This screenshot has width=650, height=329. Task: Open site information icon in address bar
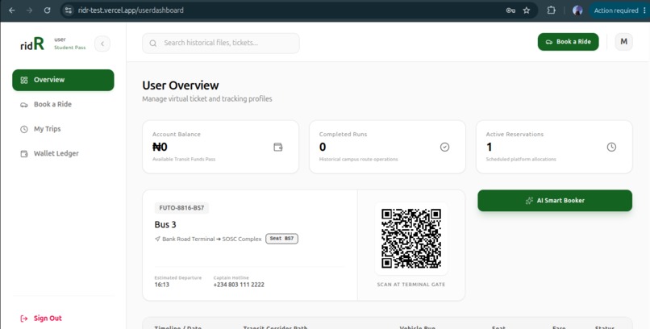coord(69,10)
